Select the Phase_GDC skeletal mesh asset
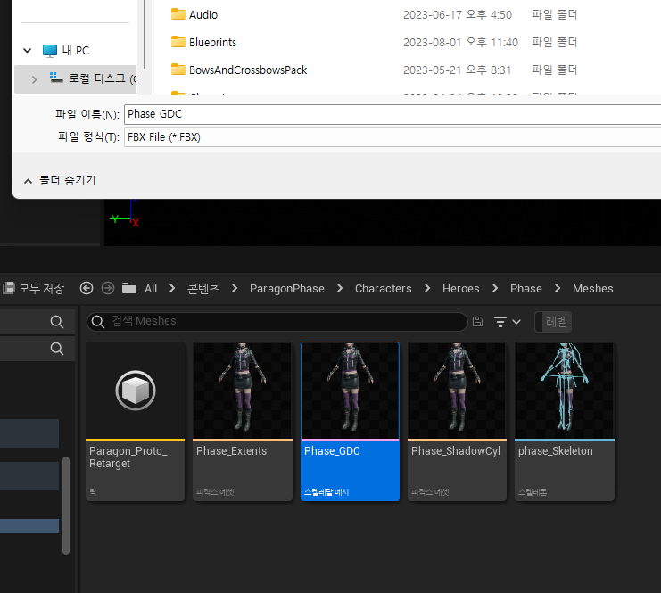Screen dimensions: 661x593 click(350, 422)
